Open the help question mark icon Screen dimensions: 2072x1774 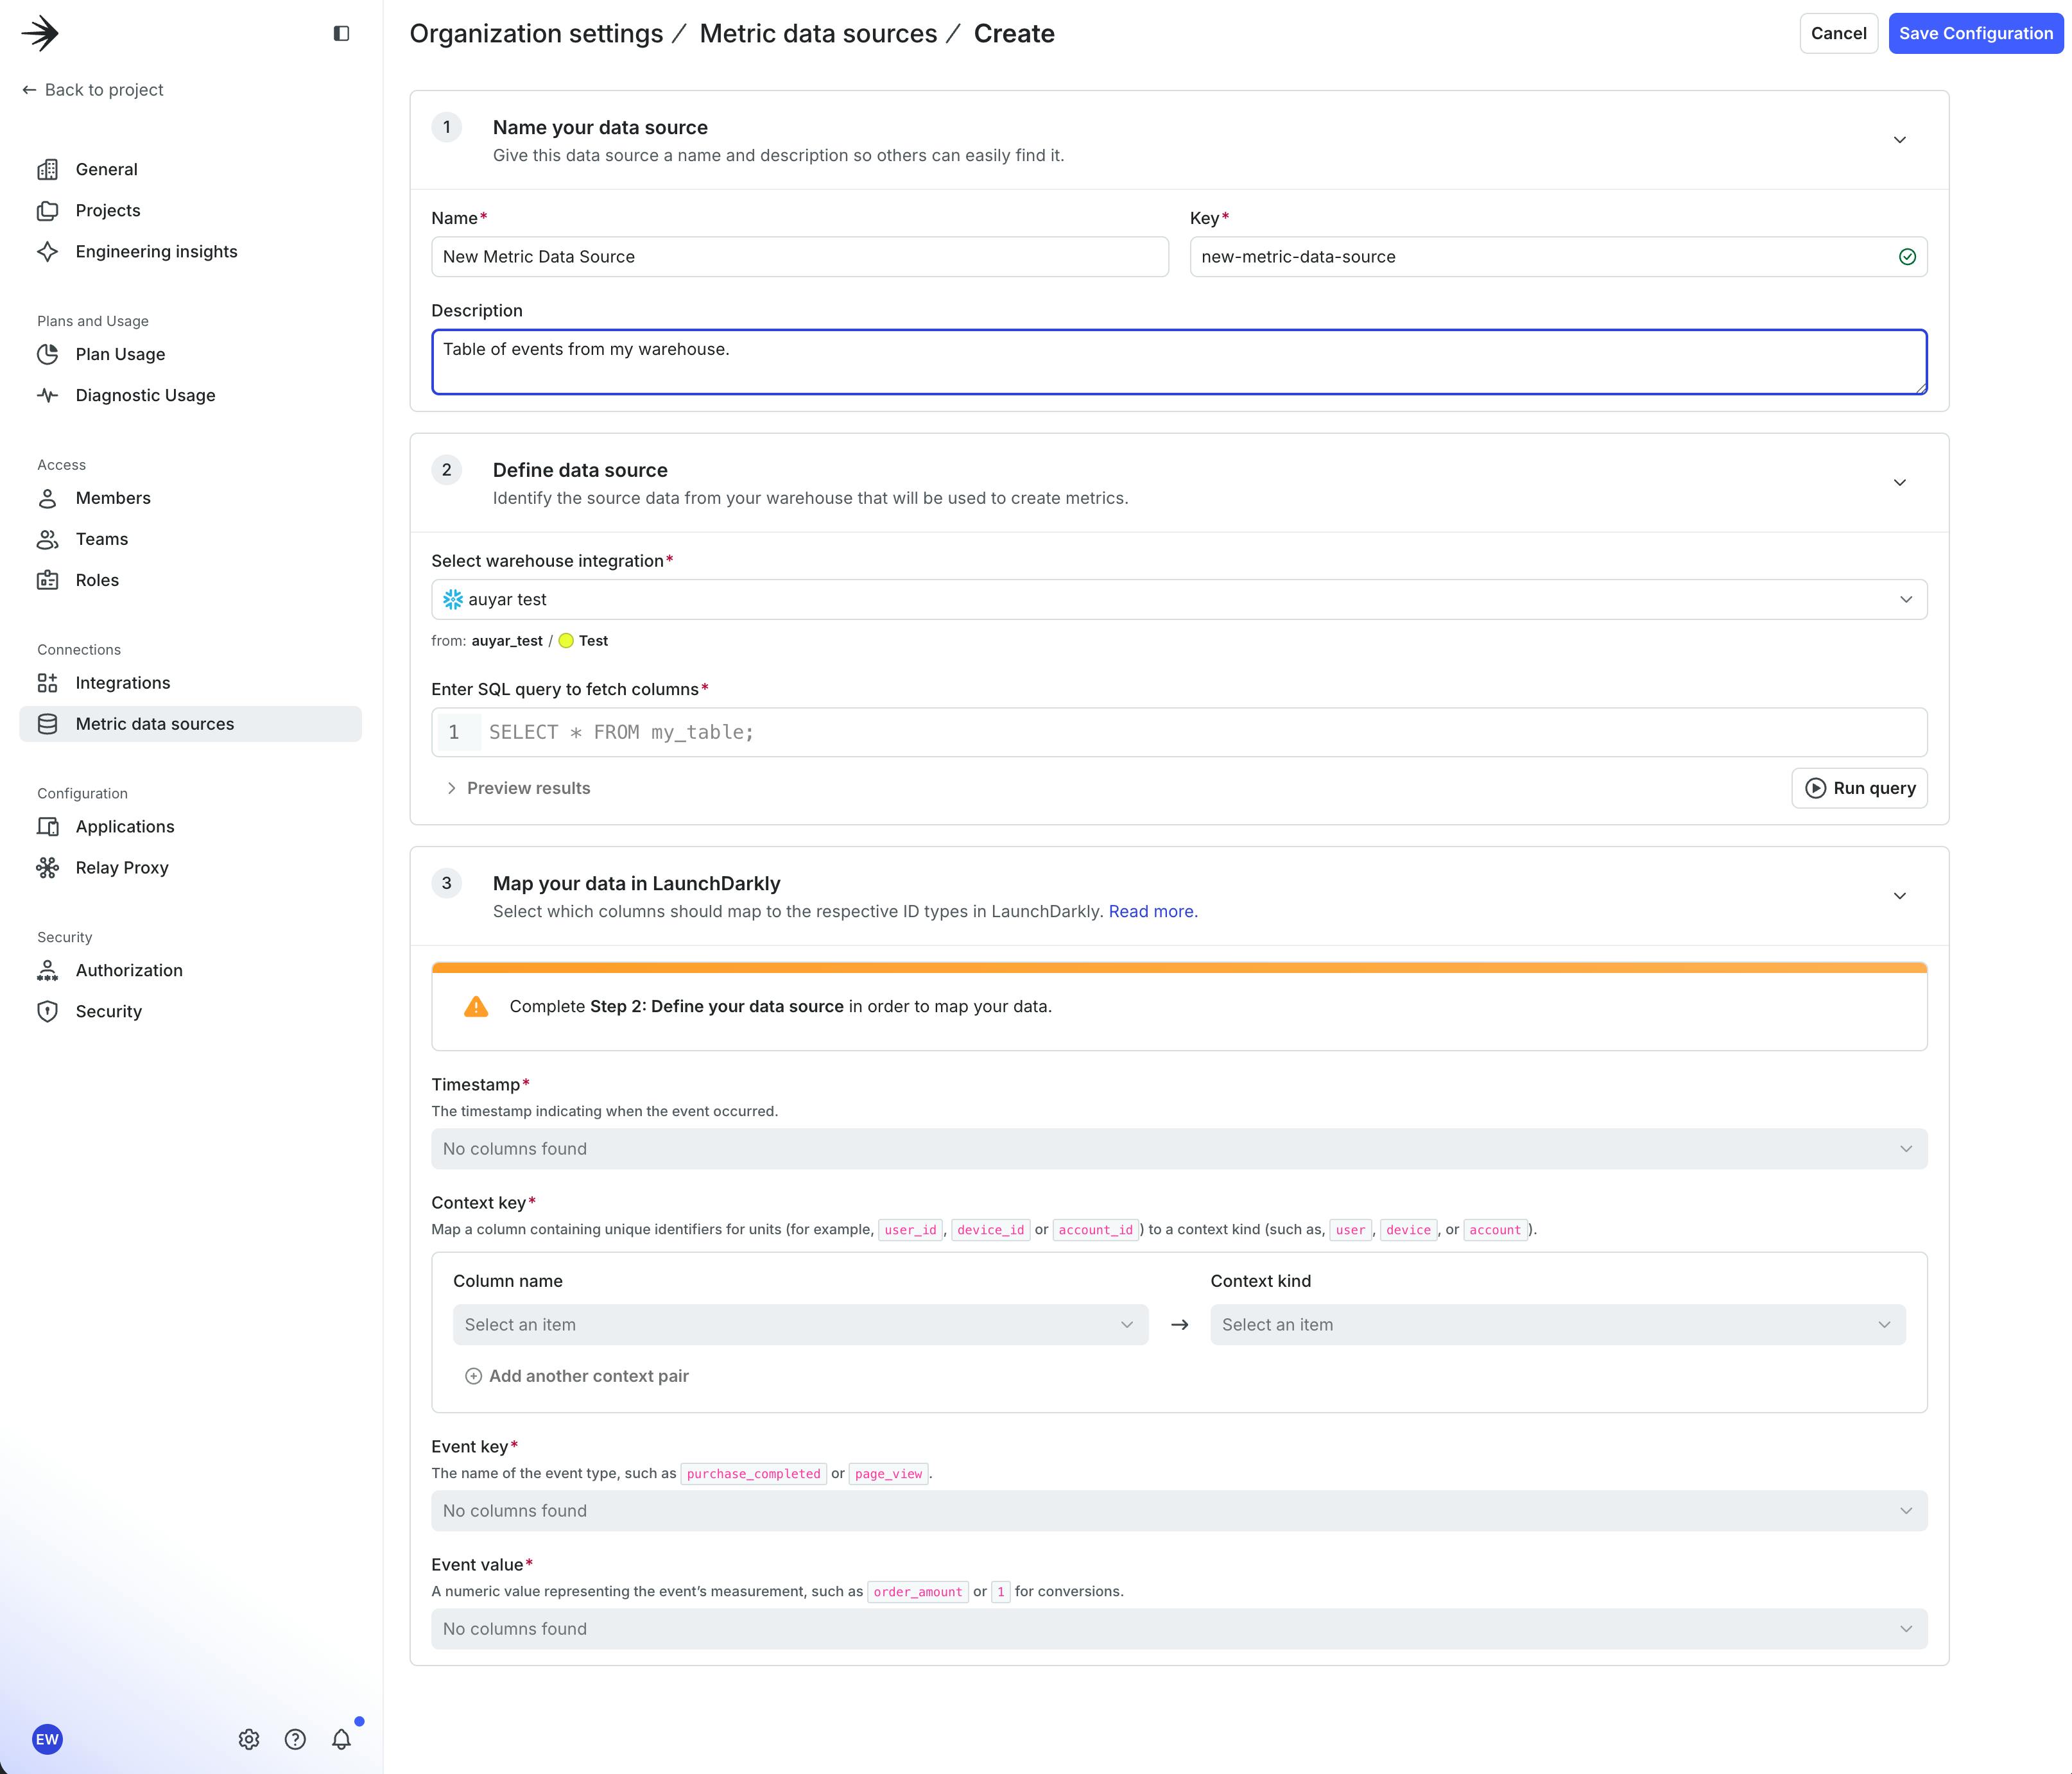point(295,1739)
